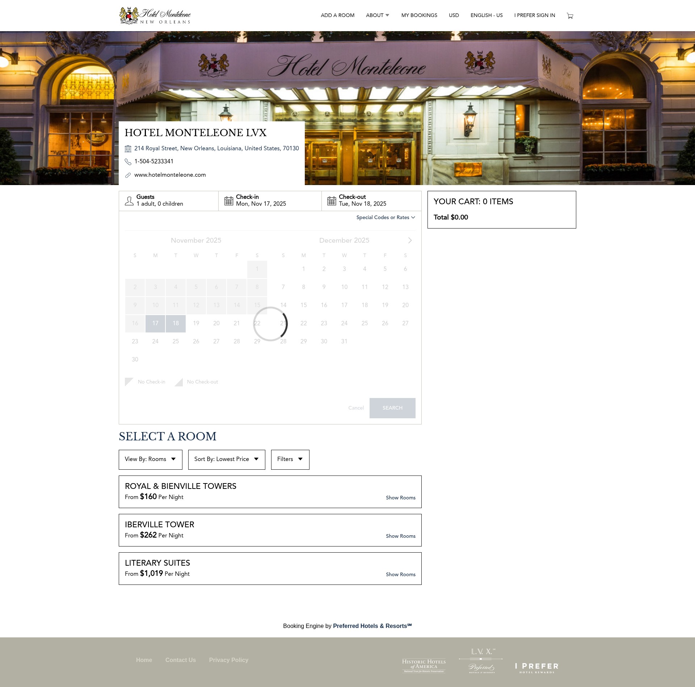Show rooms for Iberville Tower
Image resolution: width=695 pixels, height=687 pixels.
(400, 536)
